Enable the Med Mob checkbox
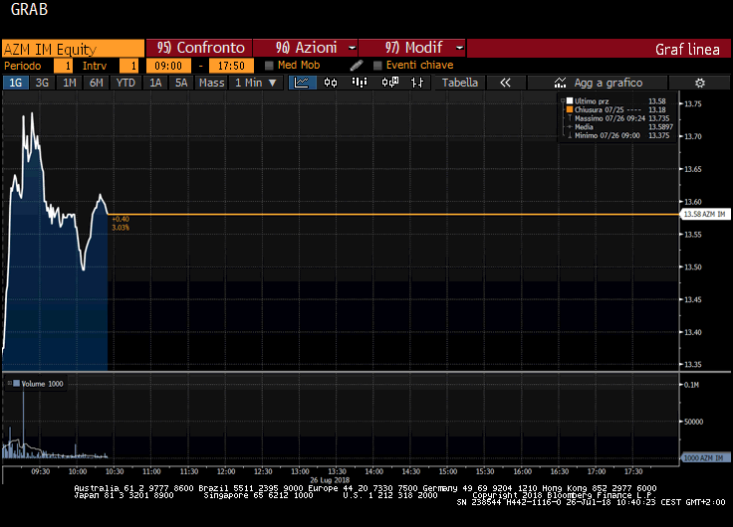 click(269, 66)
